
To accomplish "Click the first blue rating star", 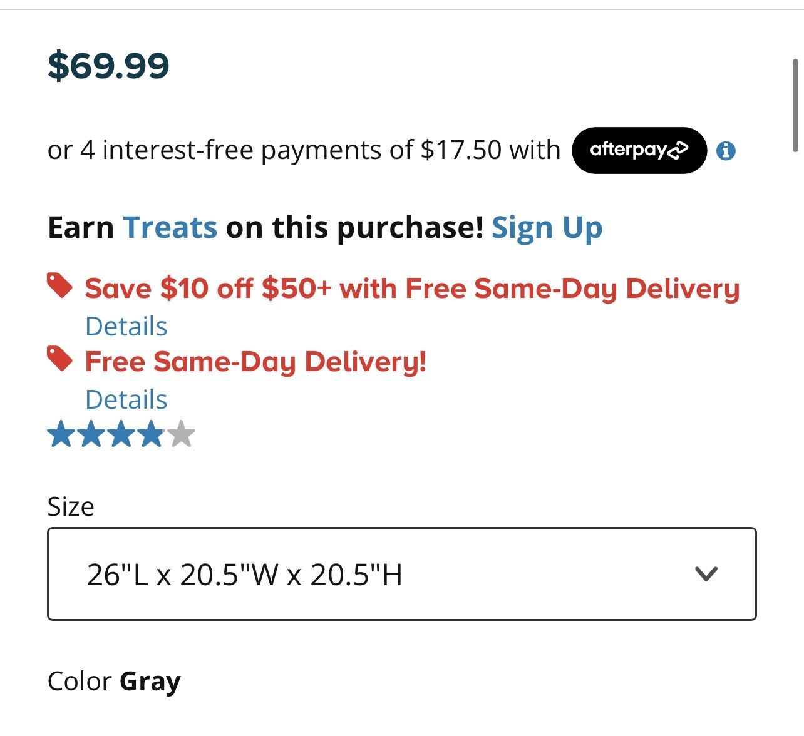I will (62, 433).
